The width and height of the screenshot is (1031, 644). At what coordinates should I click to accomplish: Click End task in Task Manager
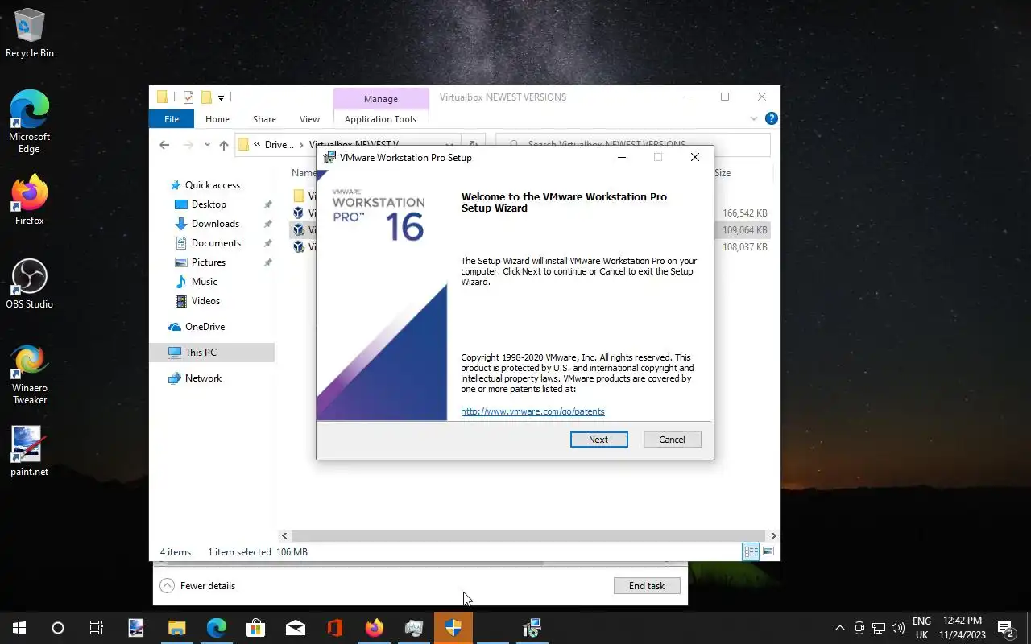pos(647,586)
